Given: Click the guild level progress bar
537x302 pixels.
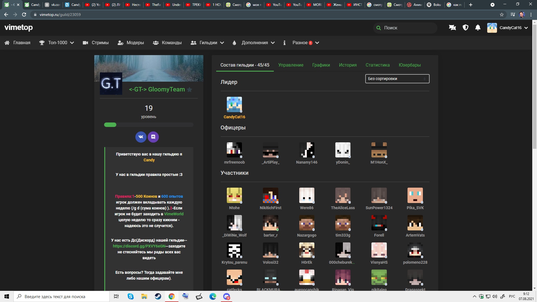Looking at the screenshot, I should click(149, 125).
